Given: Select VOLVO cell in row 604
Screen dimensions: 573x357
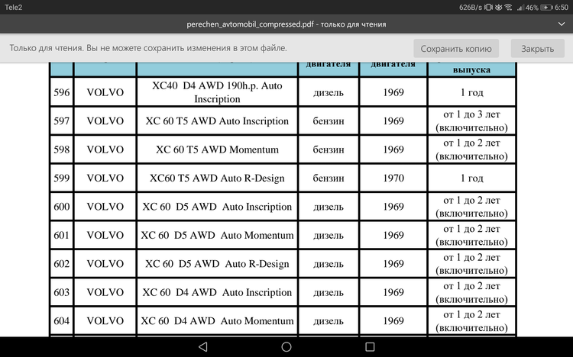Looking at the screenshot, I should point(105,320).
